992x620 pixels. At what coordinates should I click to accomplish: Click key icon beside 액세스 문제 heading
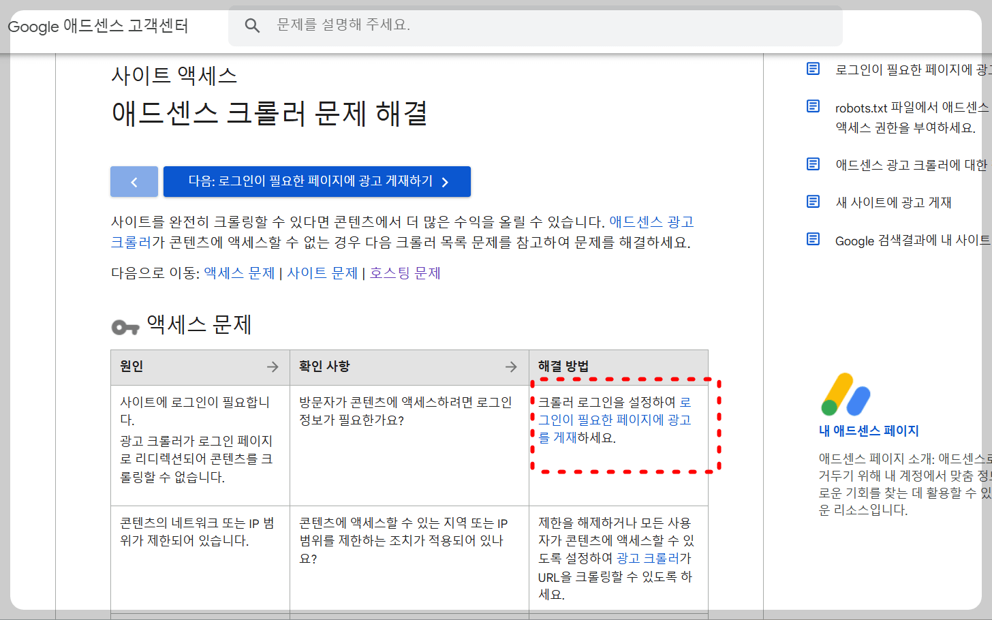[125, 328]
